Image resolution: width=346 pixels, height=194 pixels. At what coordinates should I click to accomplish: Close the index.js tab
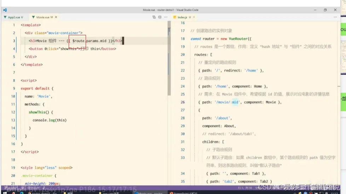tap(194, 17)
